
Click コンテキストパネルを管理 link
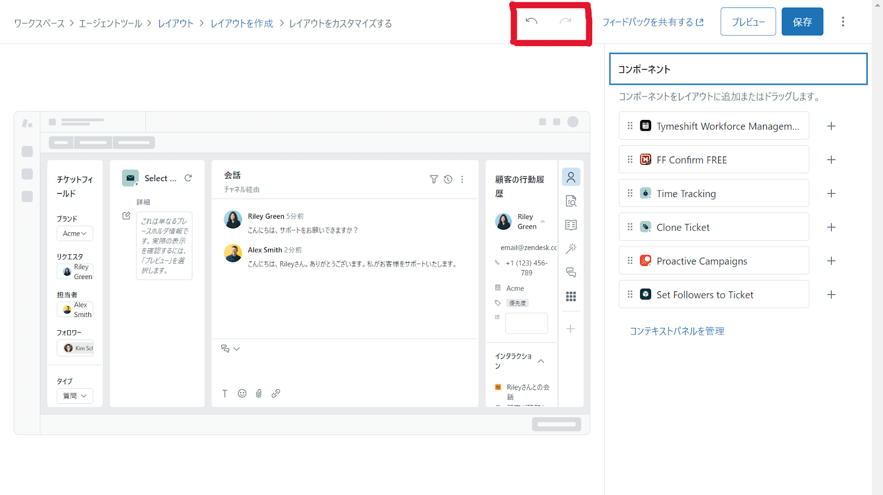pyautogui.click(x=678, y=331)
